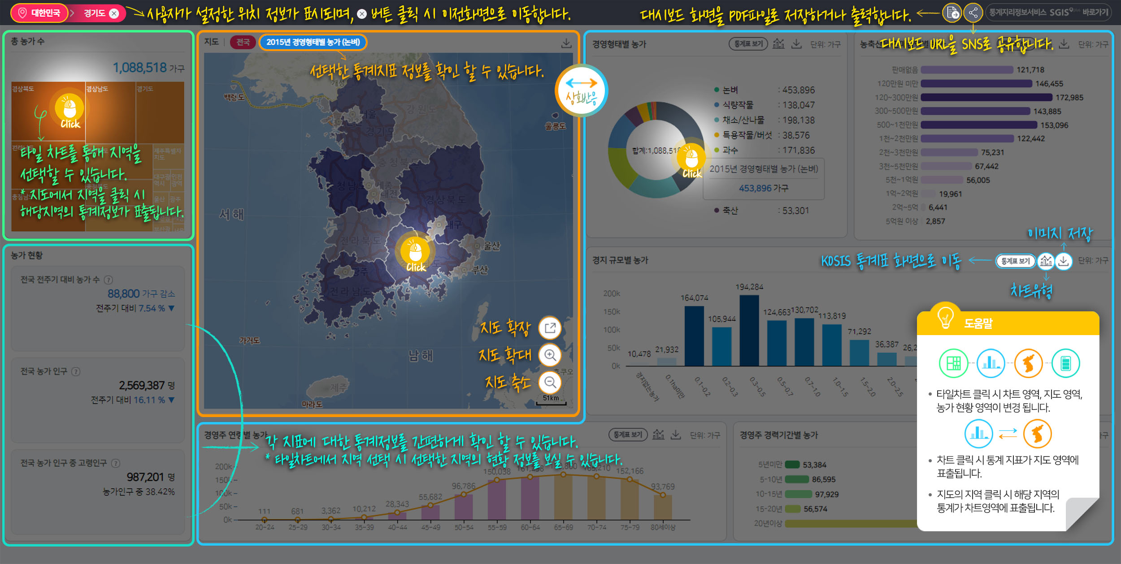The image size is (1121, 564).
Task: Open 통계표 보기 in 경영주 연령별 농가 panel
Action: pyautogui.click(x=628, y=435)
